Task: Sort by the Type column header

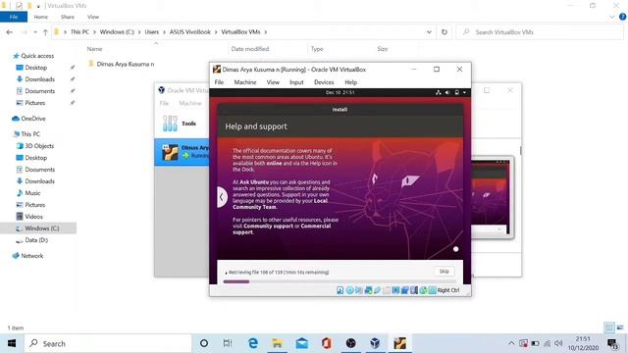Action: point(317,49)
